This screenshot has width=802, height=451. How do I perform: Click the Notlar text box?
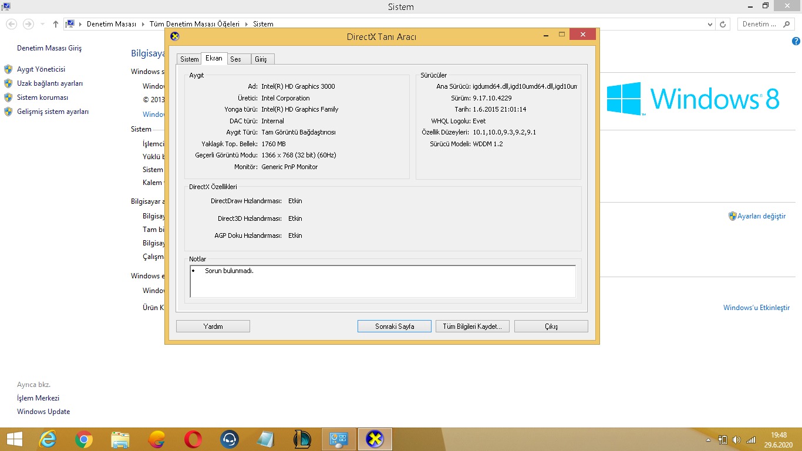(383, 281)
